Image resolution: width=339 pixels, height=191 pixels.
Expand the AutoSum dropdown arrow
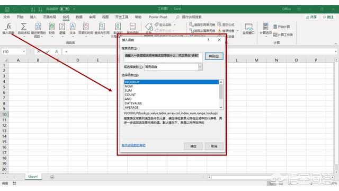(x=24, y=37)
